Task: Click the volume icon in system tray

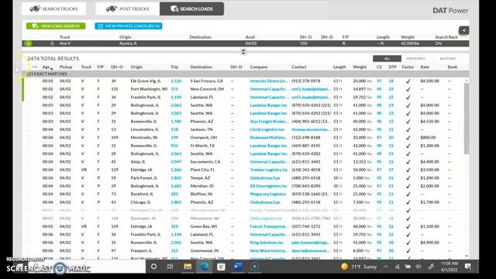Action: (x=418, y=267)
